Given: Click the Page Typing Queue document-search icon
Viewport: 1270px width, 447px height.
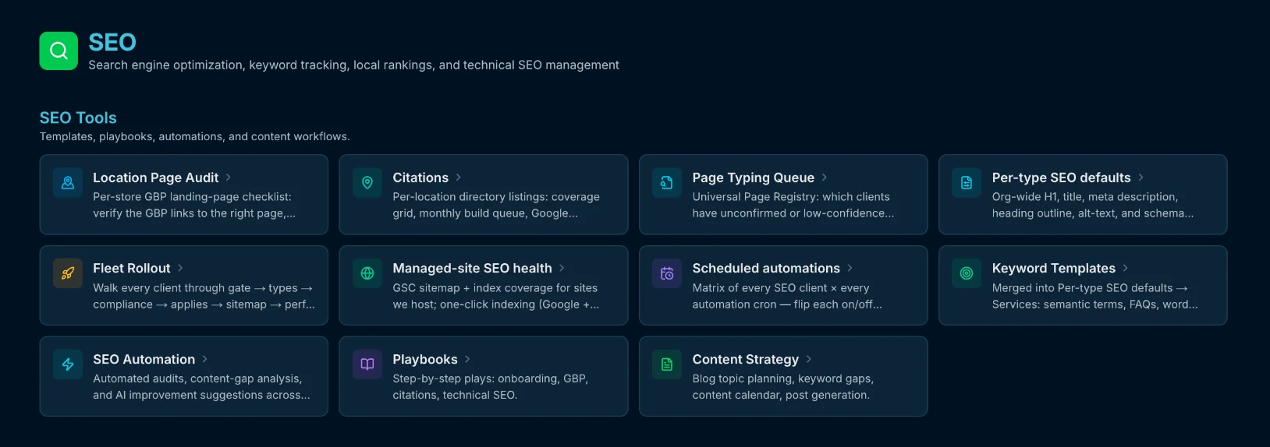Looking at the screenshot, I should click(x=667, y=183).
